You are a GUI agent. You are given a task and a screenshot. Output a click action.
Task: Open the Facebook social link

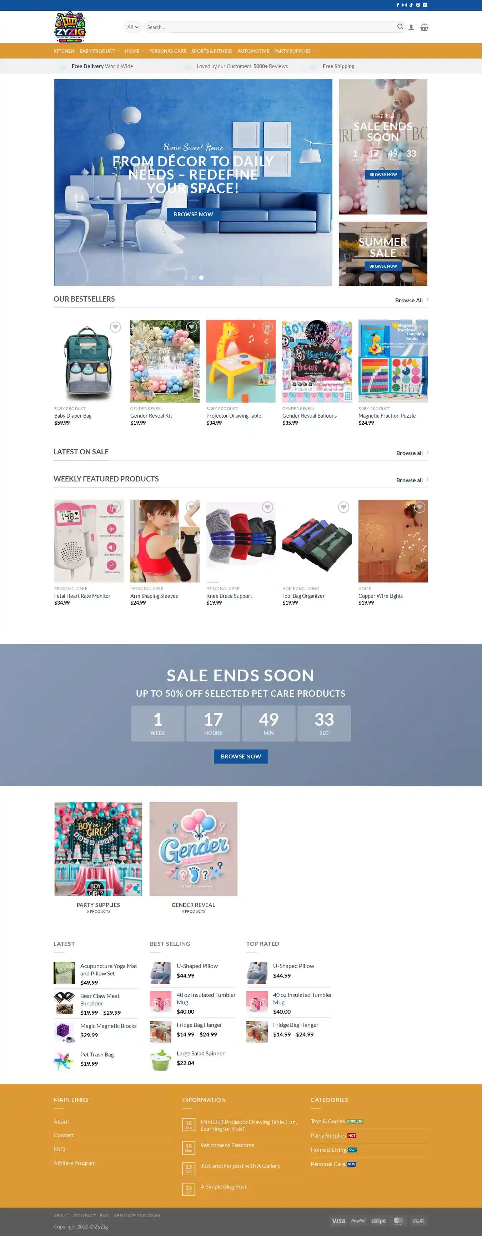(x=397, y=5)
